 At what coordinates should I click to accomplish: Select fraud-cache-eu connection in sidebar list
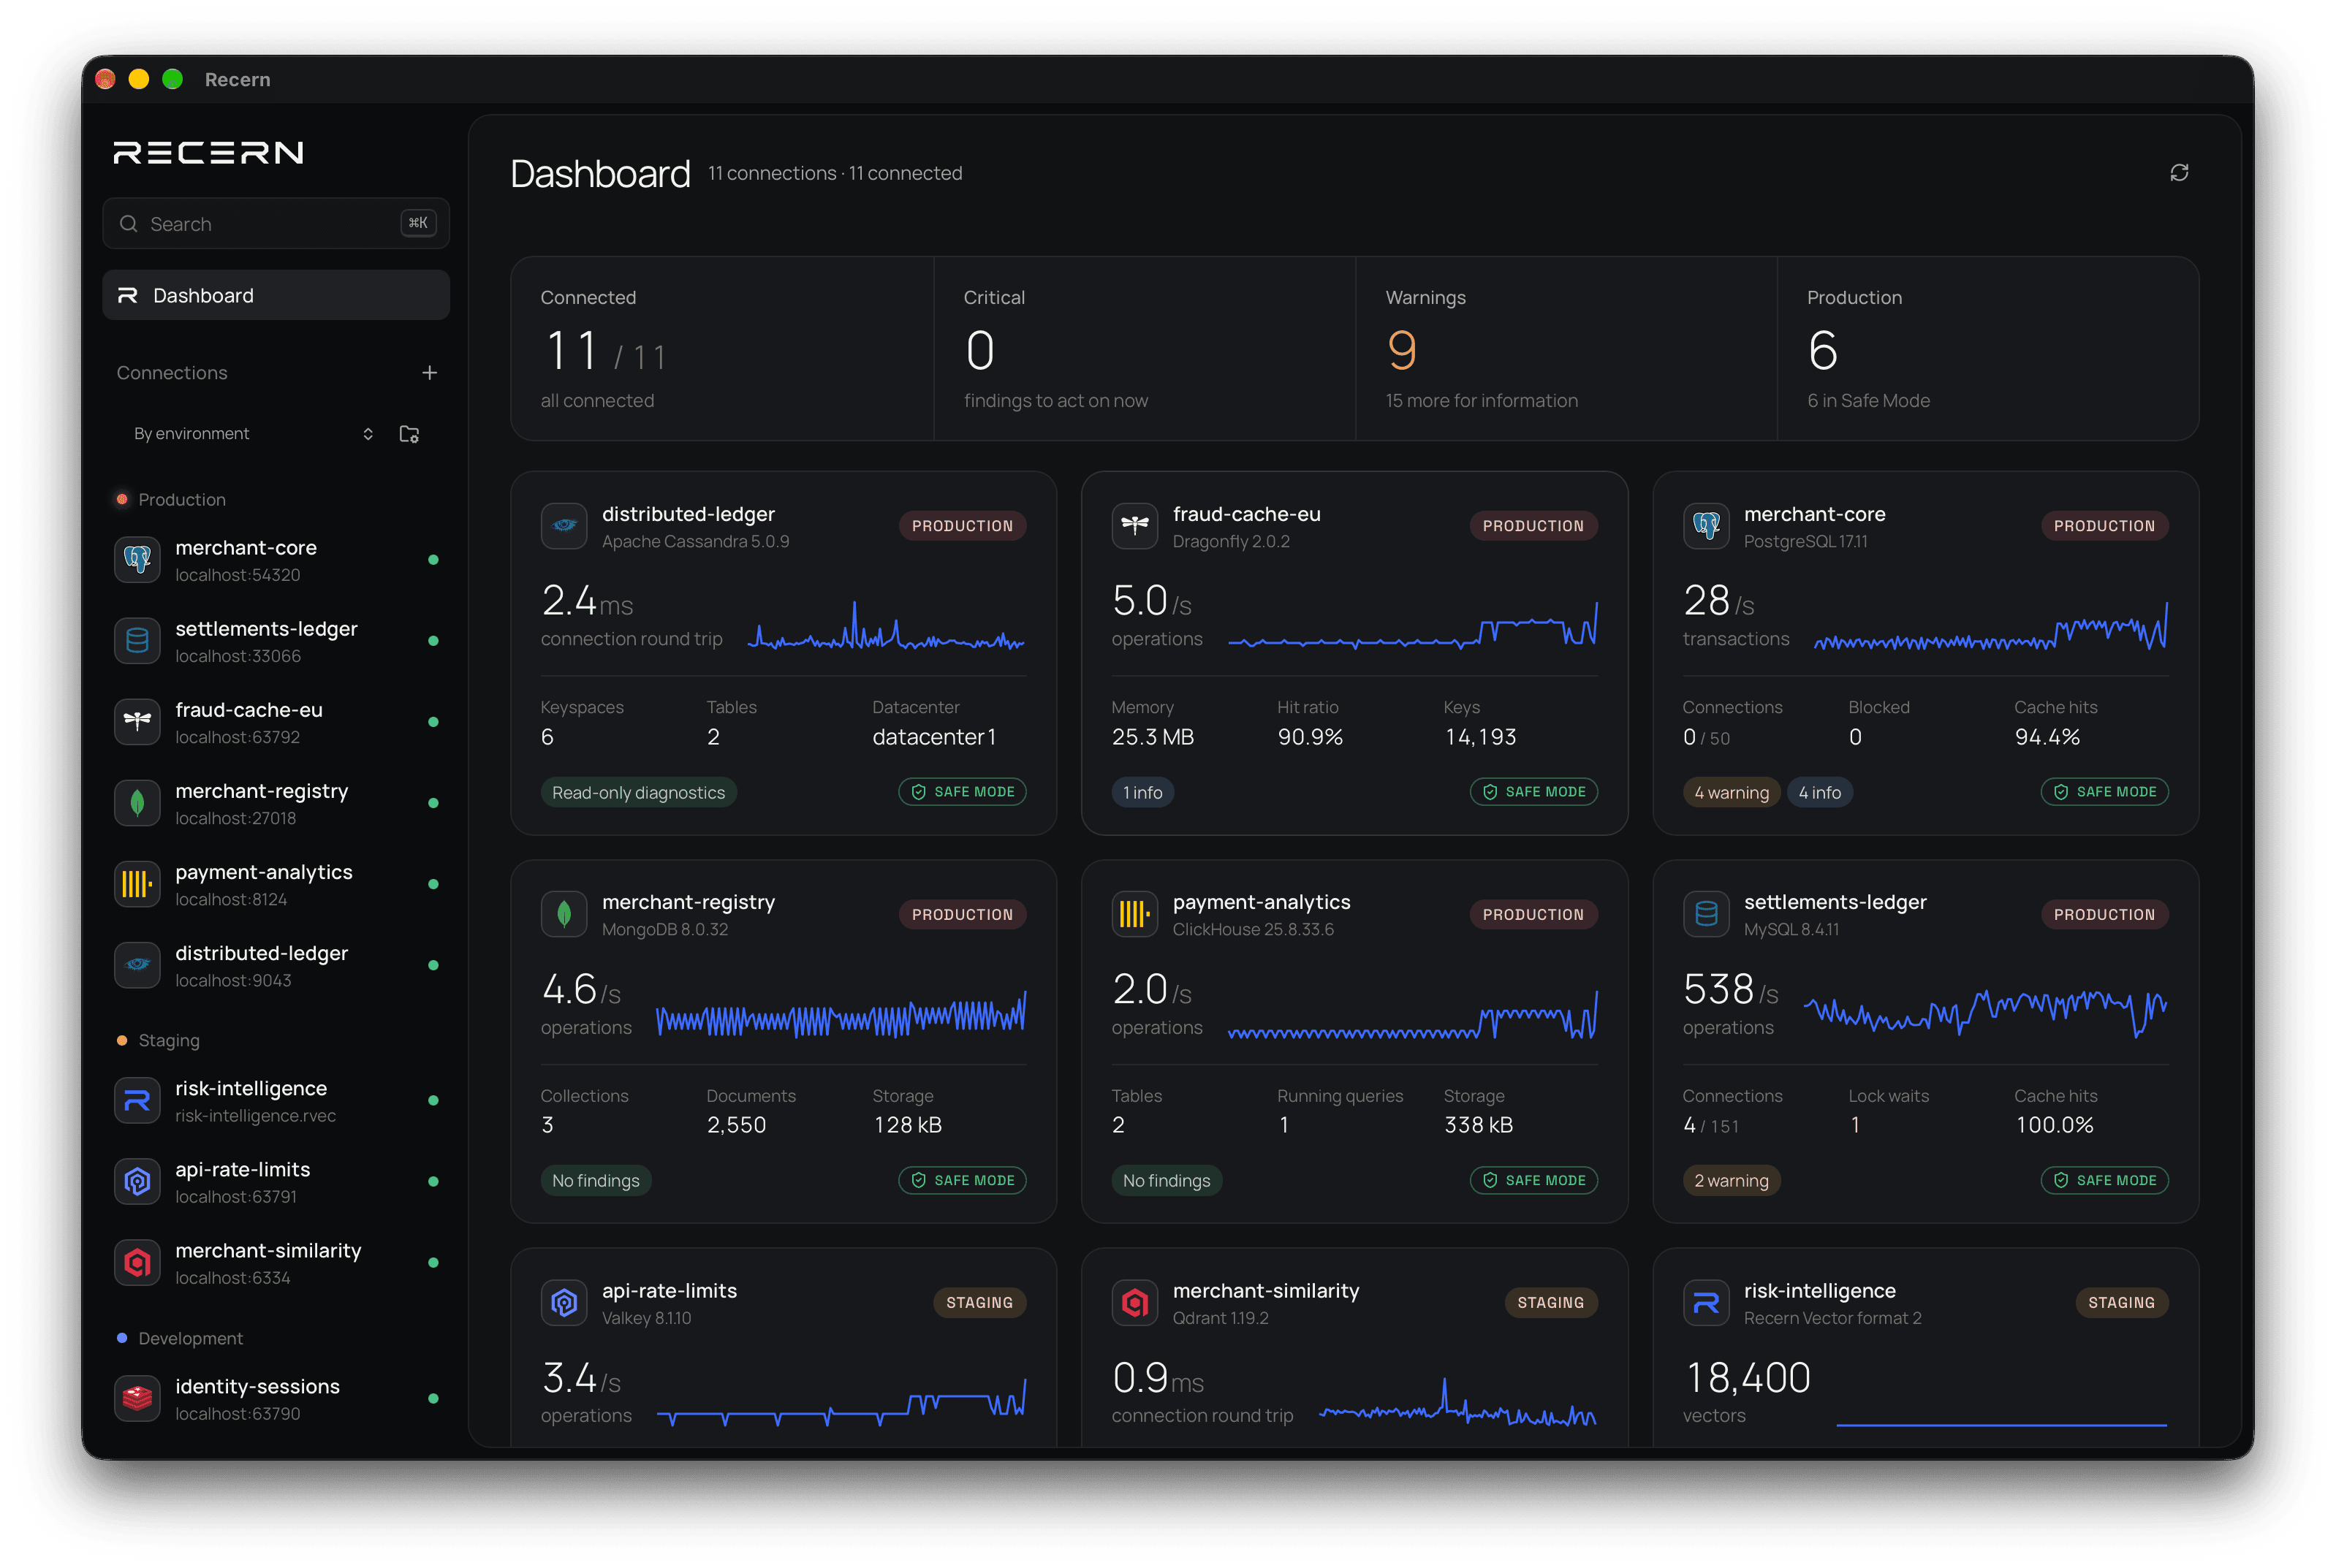[x=276, y=722]
